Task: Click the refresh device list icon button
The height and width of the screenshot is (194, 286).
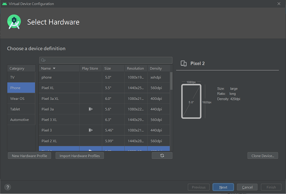Action: [162, 156]
